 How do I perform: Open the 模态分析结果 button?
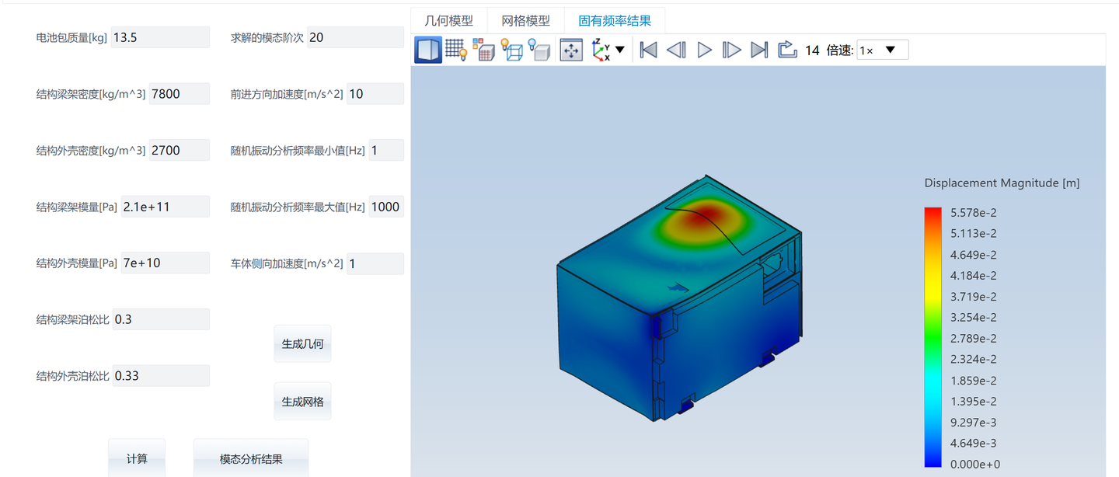pos(251,458)
